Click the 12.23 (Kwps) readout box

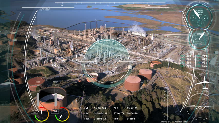click(x=34, y=111)
